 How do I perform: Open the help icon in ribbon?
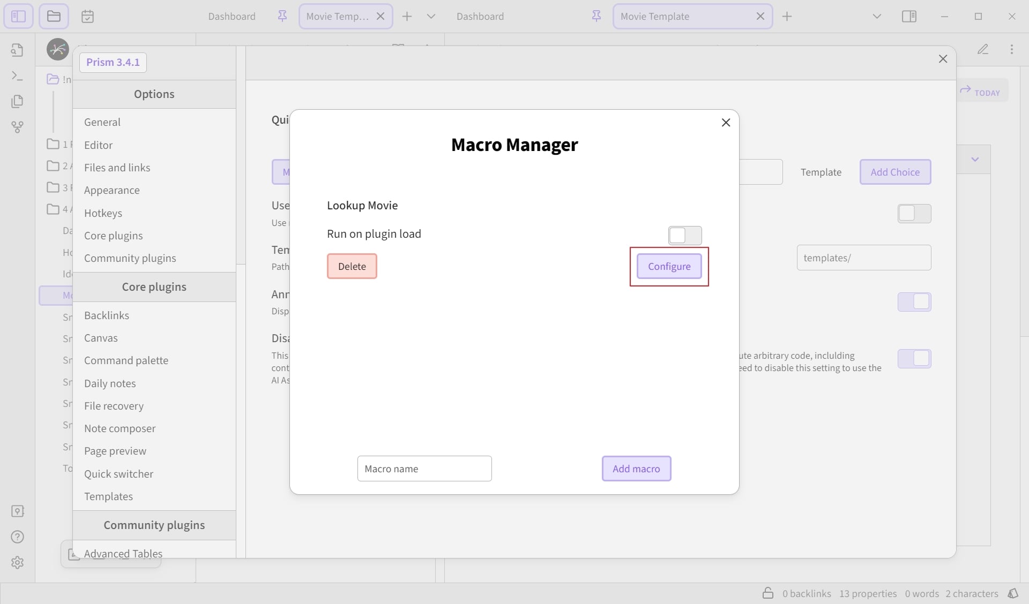[x=17, y=537]
